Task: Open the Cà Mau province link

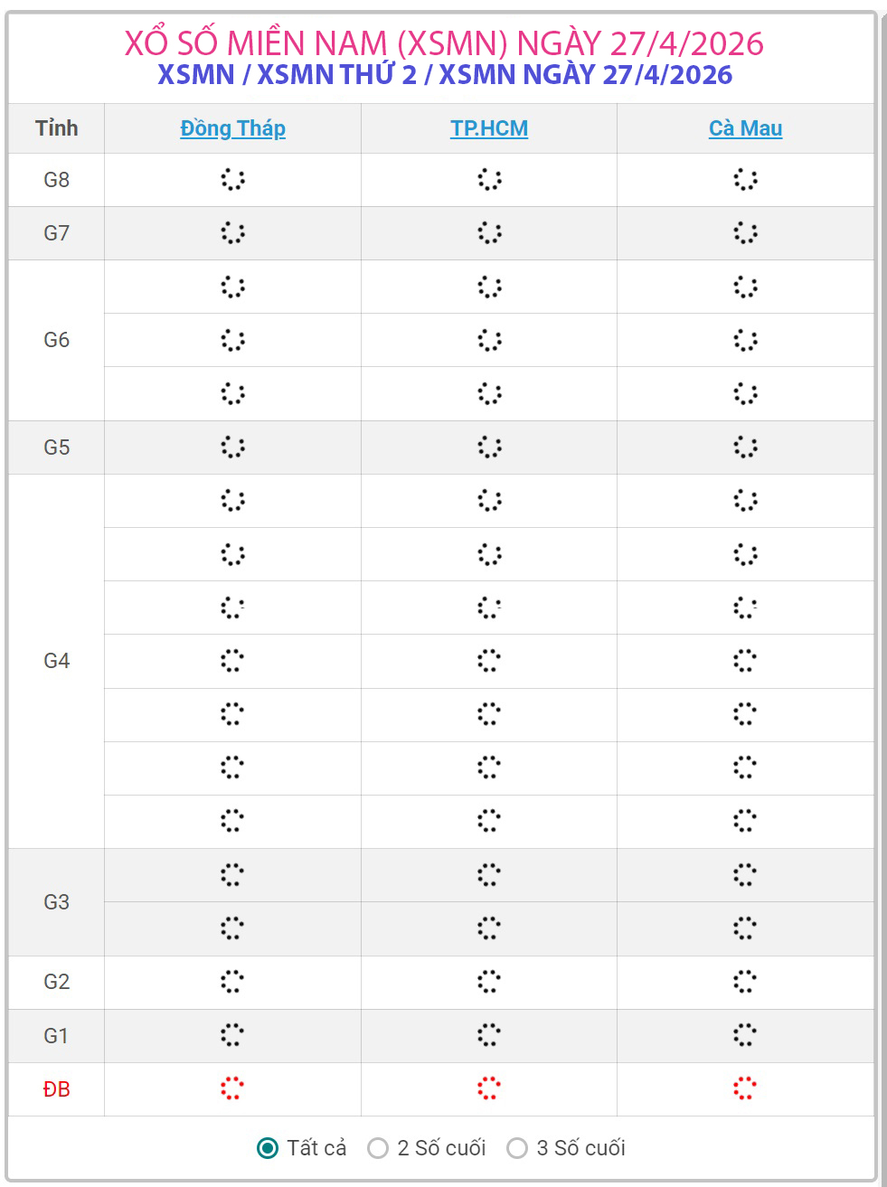Action: 745,128
